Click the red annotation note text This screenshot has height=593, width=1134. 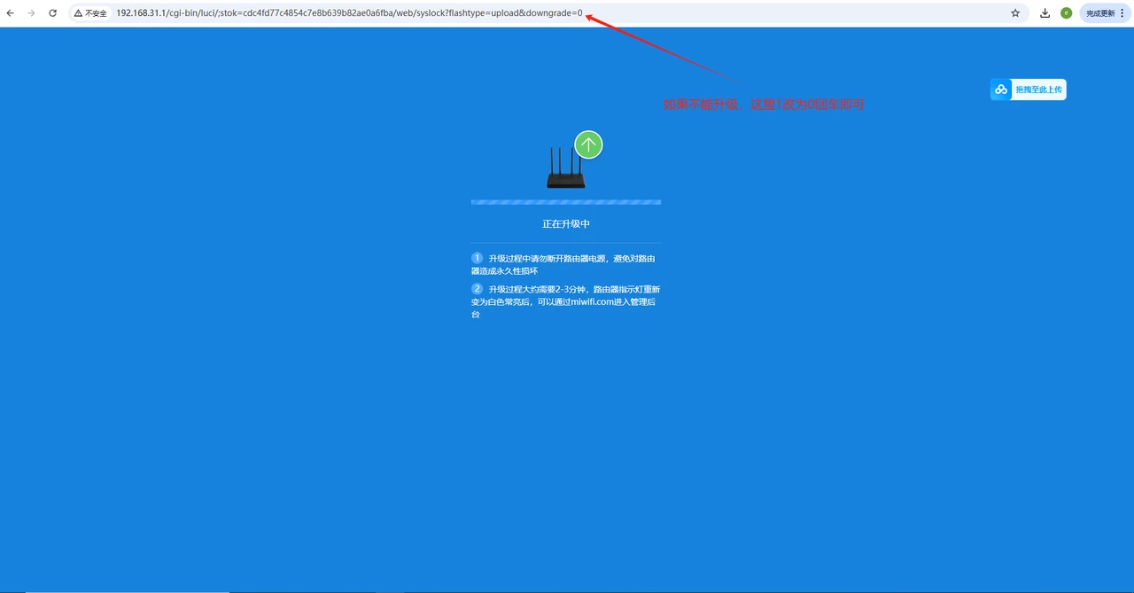coord(764,105)
